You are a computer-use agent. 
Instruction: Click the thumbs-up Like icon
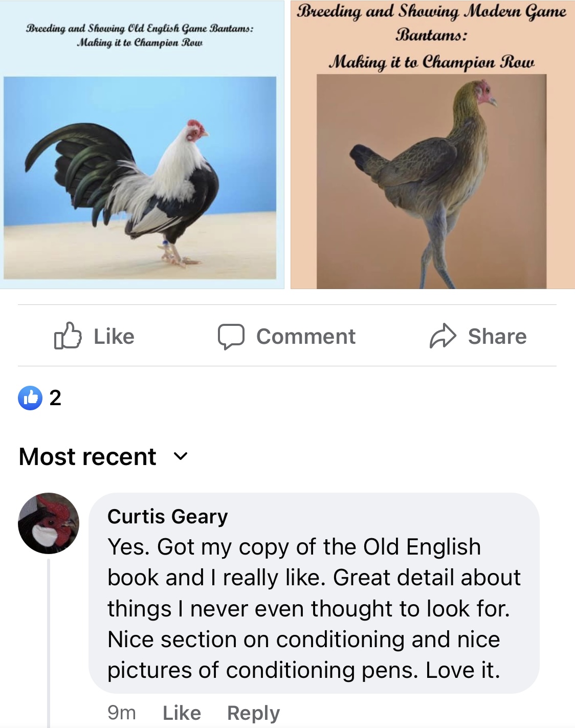pyautogui.click(x=70, y=336)
